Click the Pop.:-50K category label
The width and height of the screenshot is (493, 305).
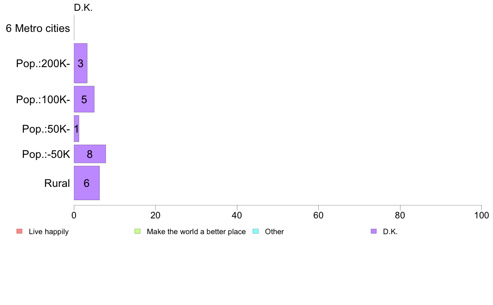[x=46, y=154]
